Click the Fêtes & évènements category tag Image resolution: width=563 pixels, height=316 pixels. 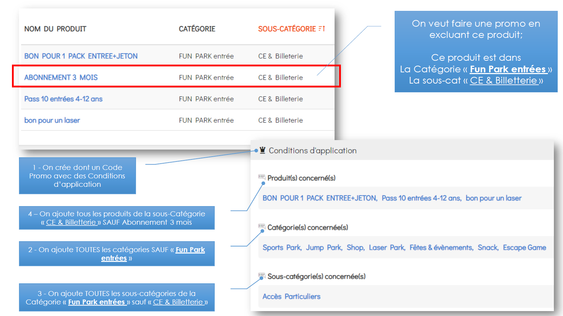[x=441, y=248]
